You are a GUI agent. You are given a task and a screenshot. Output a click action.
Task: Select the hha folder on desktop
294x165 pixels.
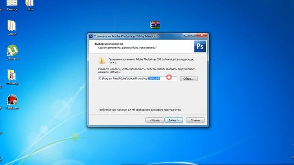coord(30,5)
